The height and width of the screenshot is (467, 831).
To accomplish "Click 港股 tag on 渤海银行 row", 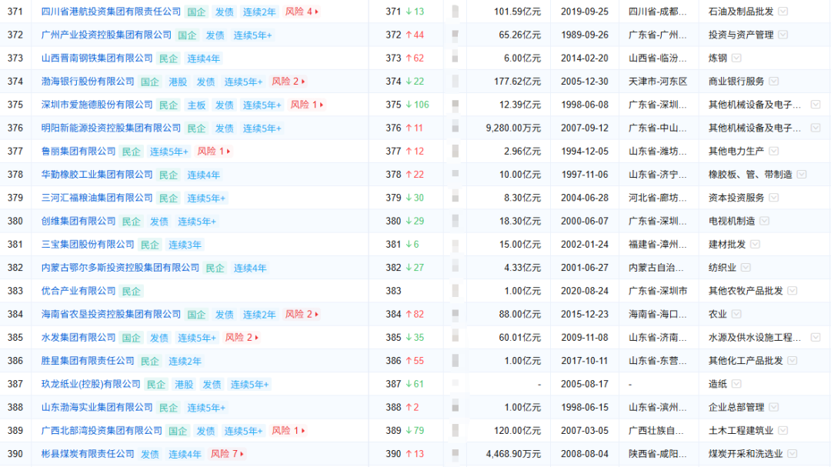I will click(178, 82).
